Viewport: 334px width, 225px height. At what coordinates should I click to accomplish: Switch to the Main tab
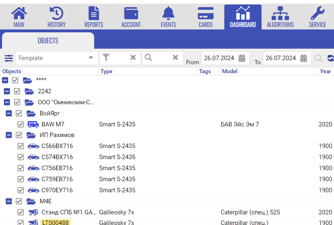click(19, 17)
